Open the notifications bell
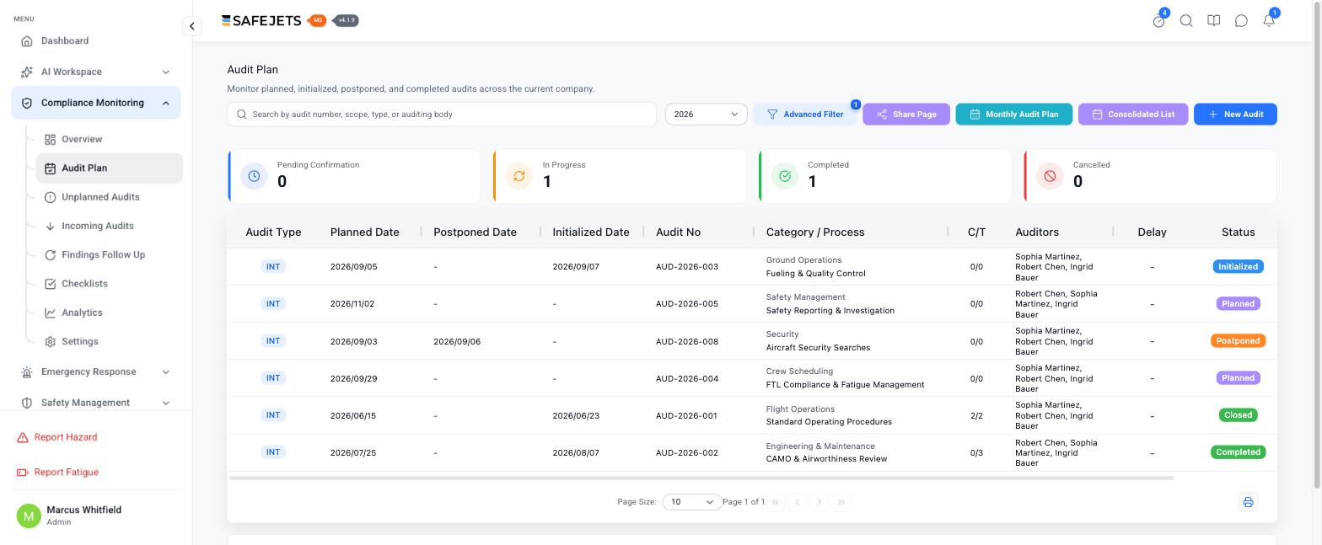Viewport: 1322px width, 545px height. pos(1269,21)
